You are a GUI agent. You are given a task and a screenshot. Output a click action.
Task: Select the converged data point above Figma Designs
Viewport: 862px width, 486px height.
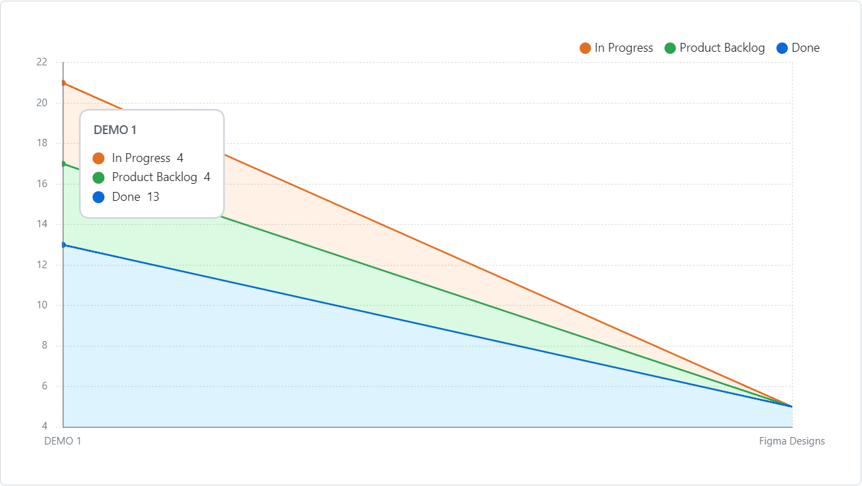click(x=792, y=406)
